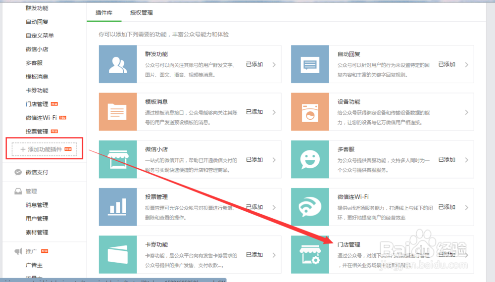Screen dimensions: 495x282
Task: Expand the 微信连Wi-Fi card chevron arrow
Action: [467, 208]
